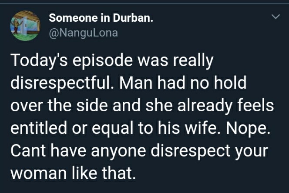Viewport: 289px width, 193px height.
Task: Select the word 'Someone' in the display name
Action: [x=74, y=18]
